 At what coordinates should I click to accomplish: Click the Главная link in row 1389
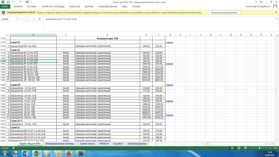pos(169,85)
